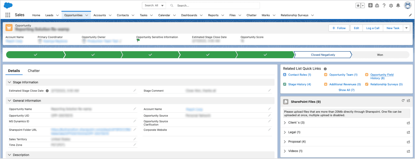Expand the Leads tab dropdown chevron
This screenshot has width=415, height=159.
click(x=58, y=15)
